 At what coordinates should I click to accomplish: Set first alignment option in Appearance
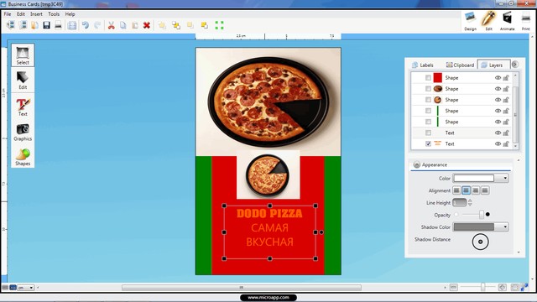(456, 190)
